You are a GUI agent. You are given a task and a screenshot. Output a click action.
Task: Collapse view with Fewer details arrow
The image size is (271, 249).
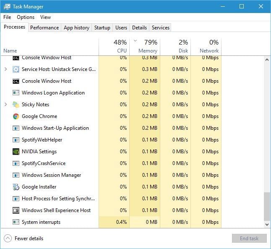point(8,239)
